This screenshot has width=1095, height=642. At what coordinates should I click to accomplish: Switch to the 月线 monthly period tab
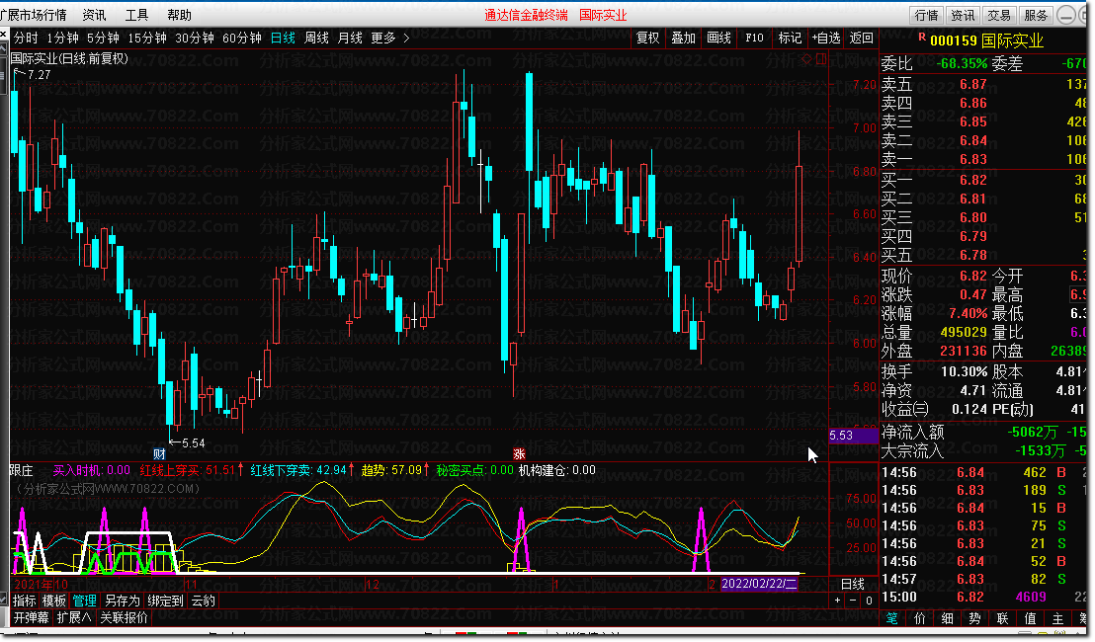(350, 38)
